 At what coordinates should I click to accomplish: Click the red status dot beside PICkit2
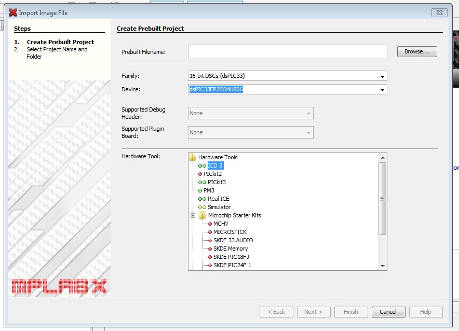coord(200,174)
